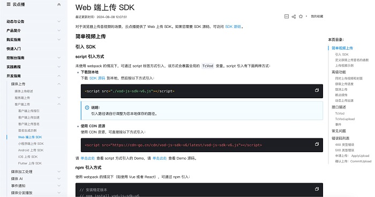Jump to TcVod.upload in page contents

pos(345,119)
